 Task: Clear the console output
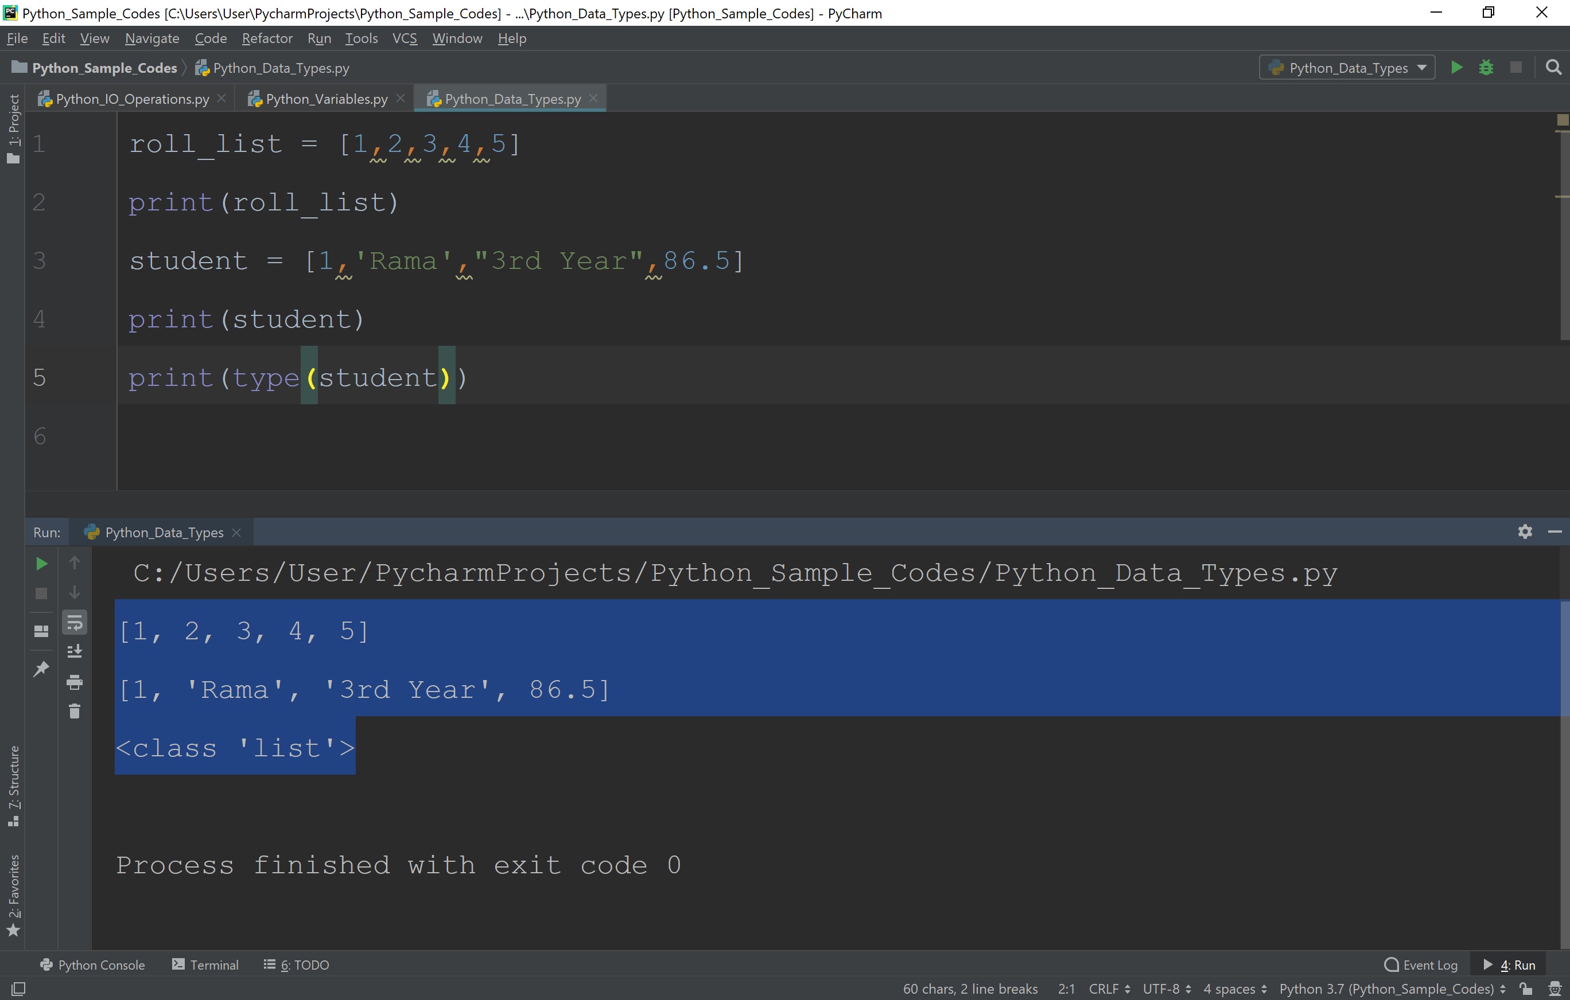(x=75, y=711)
